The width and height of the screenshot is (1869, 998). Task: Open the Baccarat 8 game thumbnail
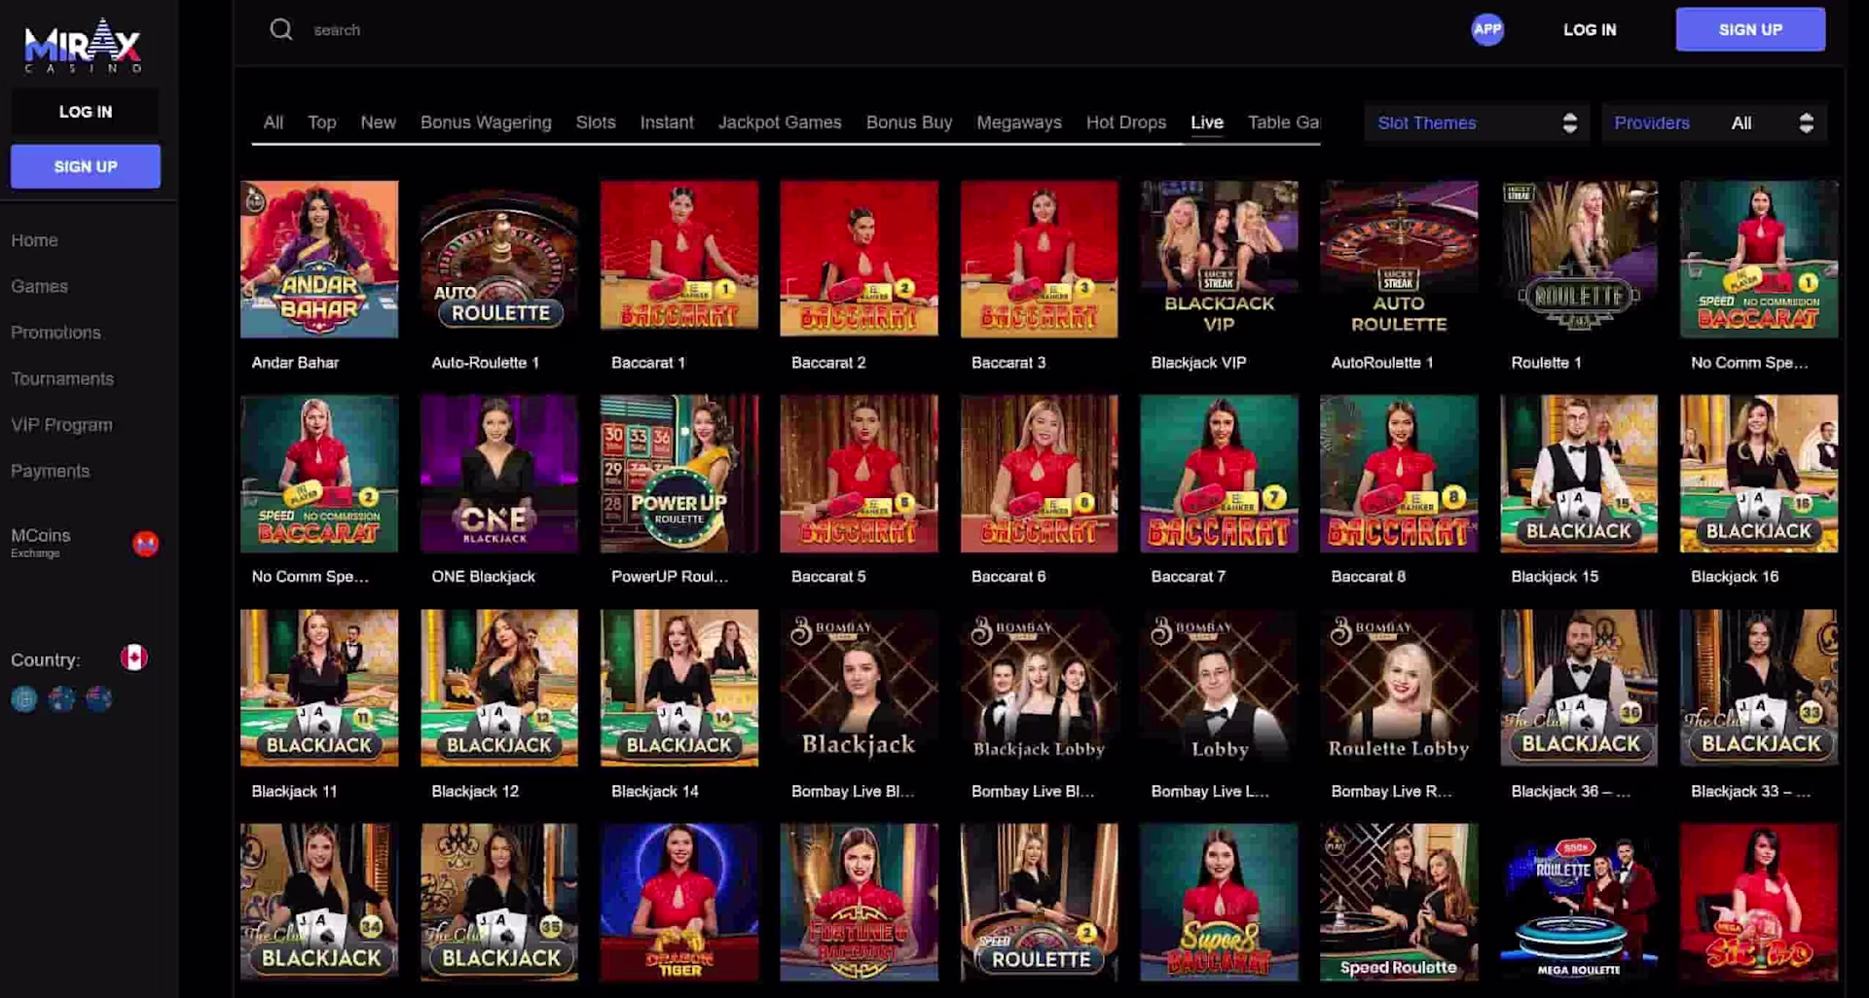tap(1399, 474)
